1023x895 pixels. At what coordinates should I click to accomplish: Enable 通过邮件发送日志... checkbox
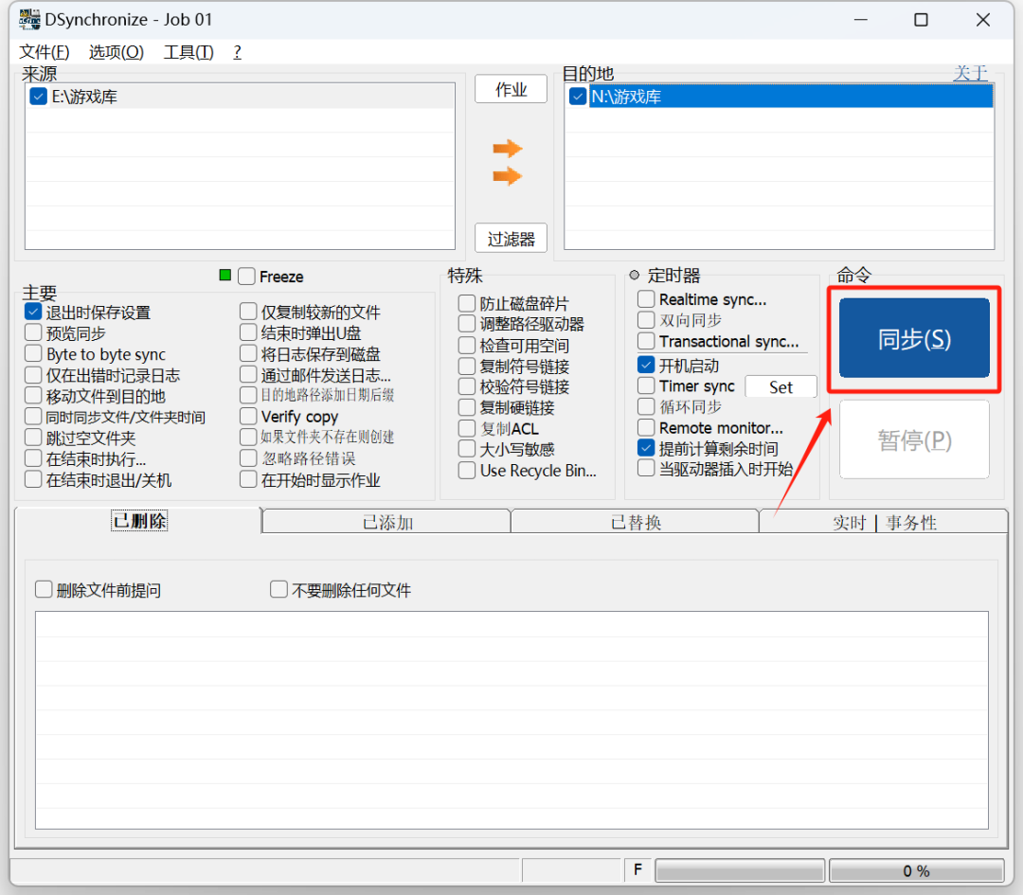click(248, 375)
